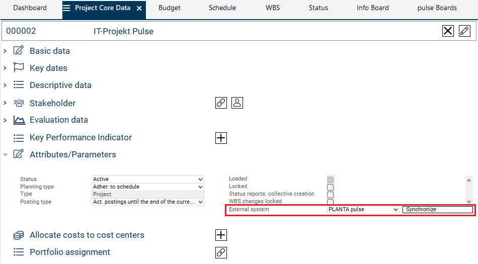The height and width of the screenshot is (264, 478).
Task: Click the scrollbar up arrow in attributes area
Action: [469, 180]
